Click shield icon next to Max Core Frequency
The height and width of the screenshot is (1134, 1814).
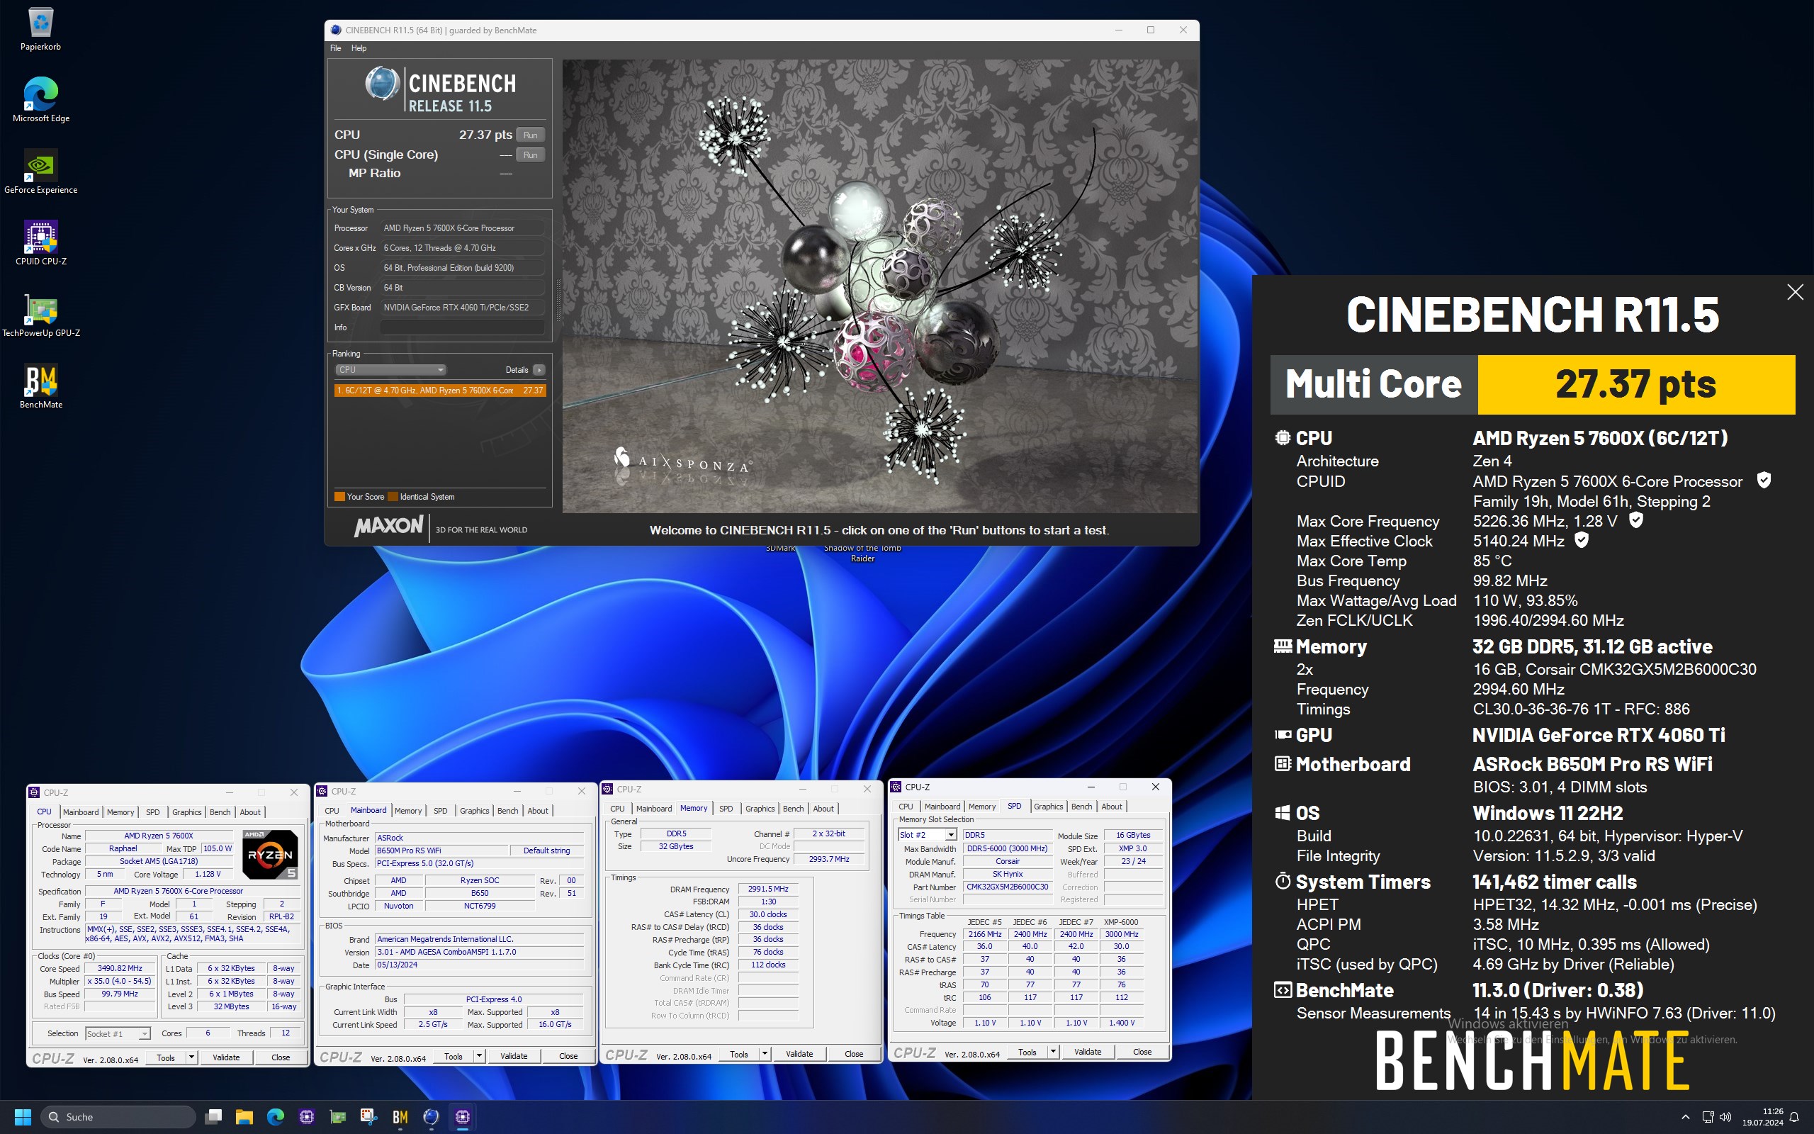[1636, 520]
